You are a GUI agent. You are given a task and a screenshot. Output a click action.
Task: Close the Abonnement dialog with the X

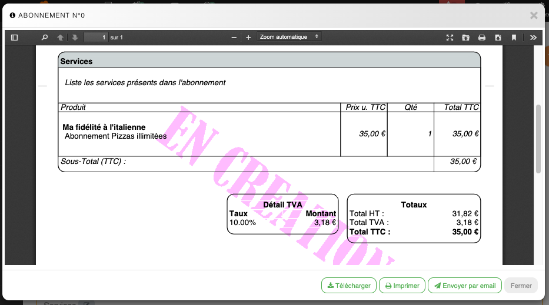pyautogui.click(x=534, y=15)
